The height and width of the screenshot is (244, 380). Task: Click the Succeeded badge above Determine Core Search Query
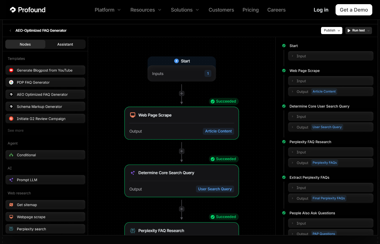[x=224, y=159]
